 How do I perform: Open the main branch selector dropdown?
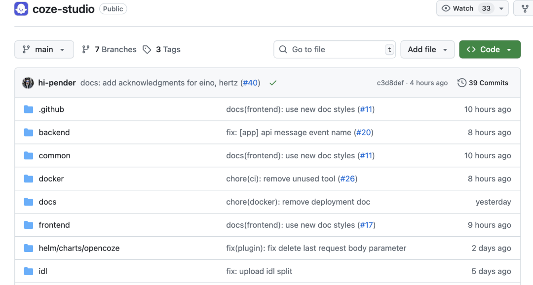click(x=44, y=49)
